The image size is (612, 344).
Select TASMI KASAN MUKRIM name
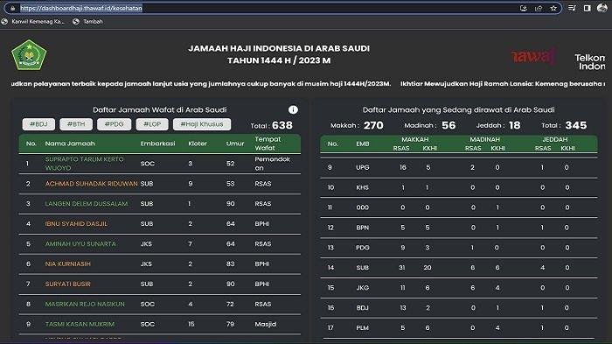[80, 324]
